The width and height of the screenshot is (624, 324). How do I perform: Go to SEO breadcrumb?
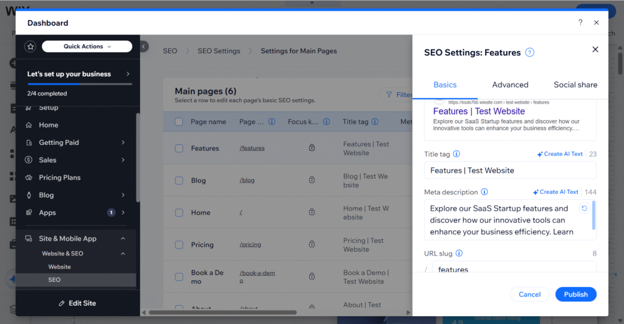(x=170, y=51)
